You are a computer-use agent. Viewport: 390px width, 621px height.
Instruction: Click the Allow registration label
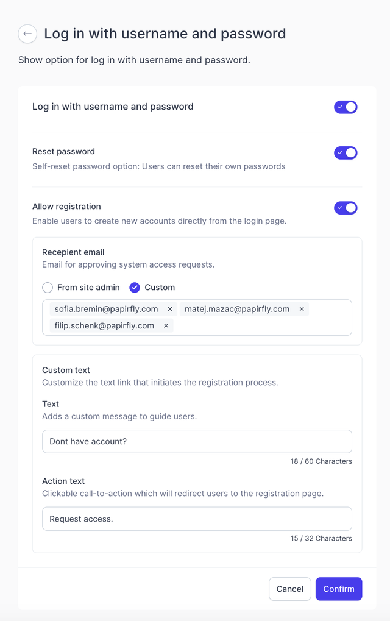[x=66, y=207]
